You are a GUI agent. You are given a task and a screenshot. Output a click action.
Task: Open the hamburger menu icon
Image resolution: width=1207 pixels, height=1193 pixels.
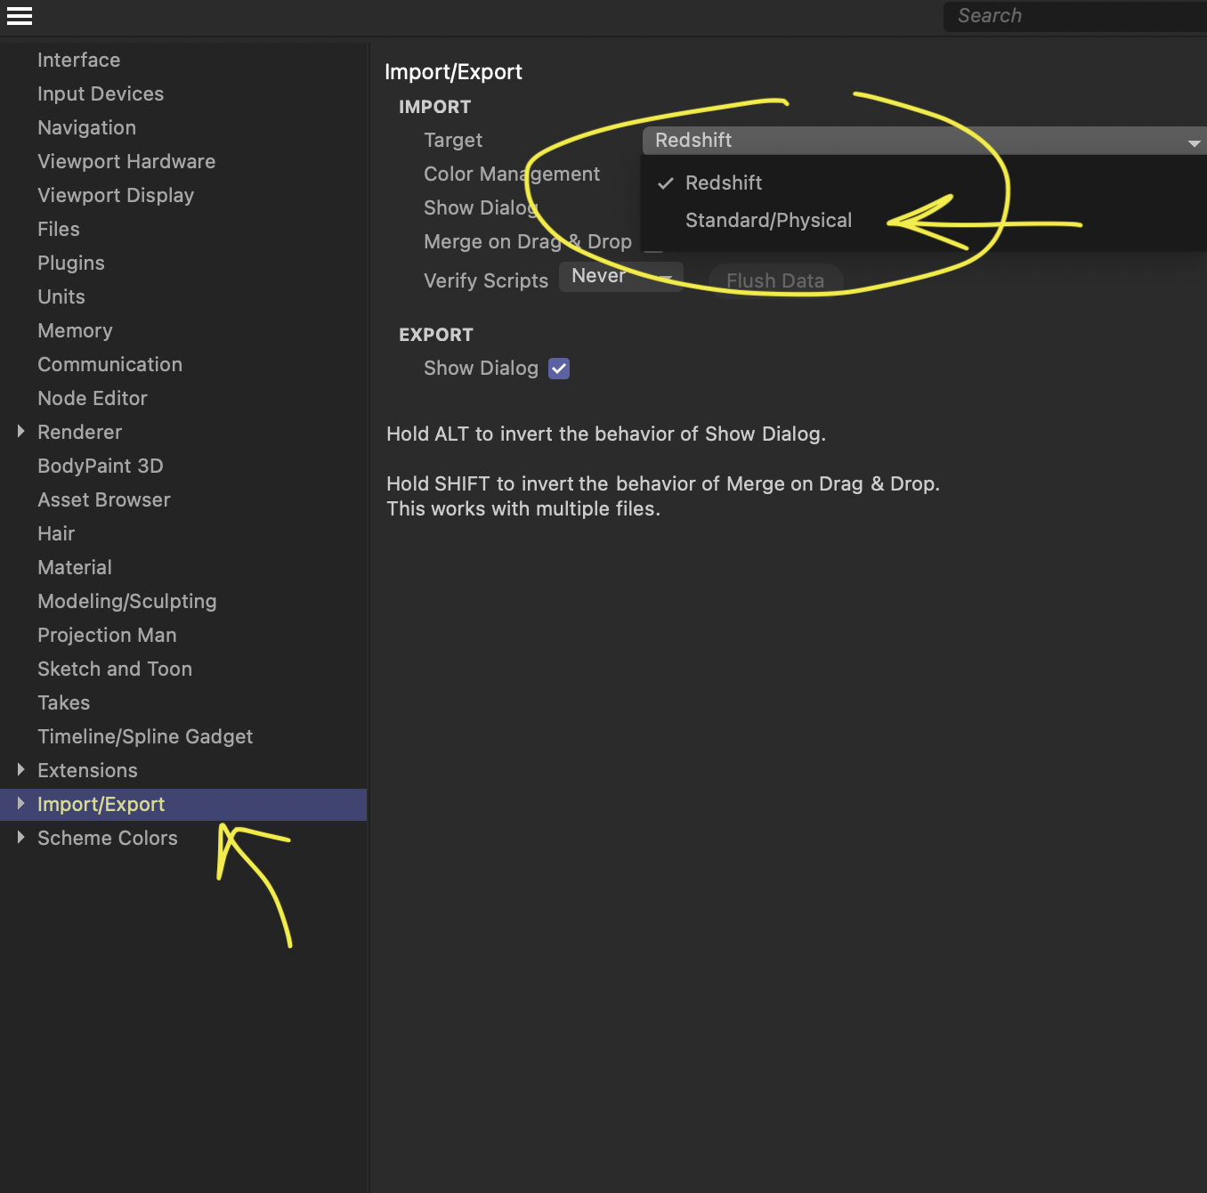(20, 16)
